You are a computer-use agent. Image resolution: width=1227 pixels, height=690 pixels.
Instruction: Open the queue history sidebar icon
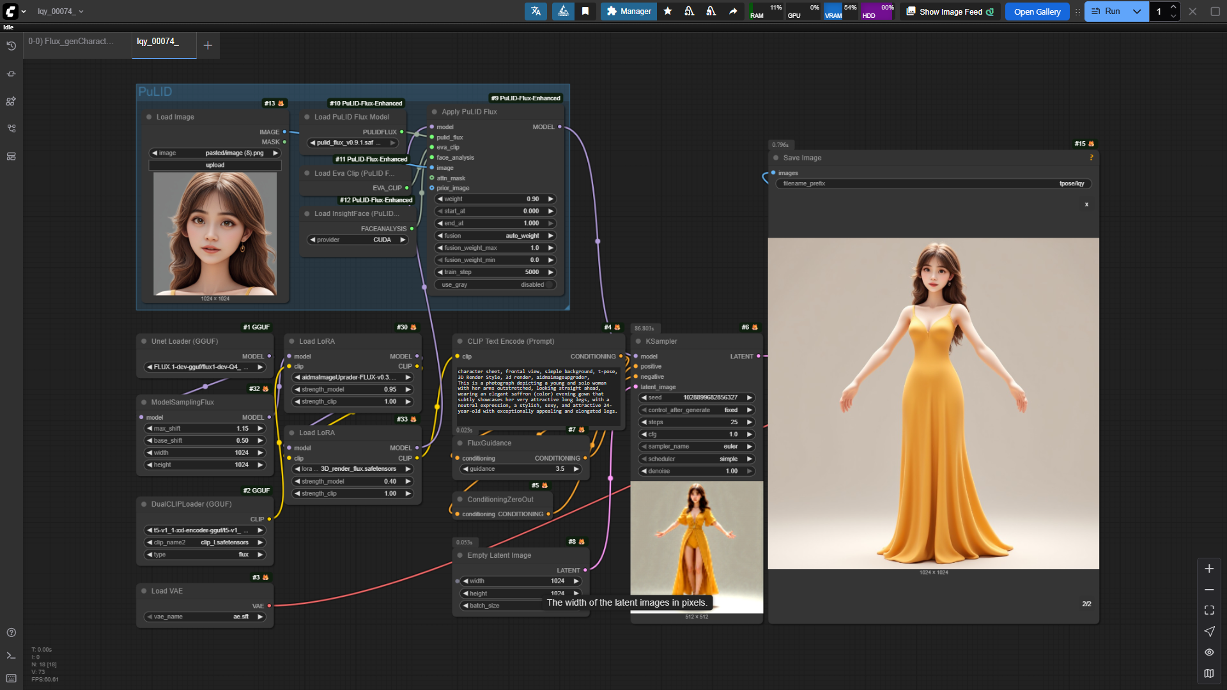tap(11, 46)
